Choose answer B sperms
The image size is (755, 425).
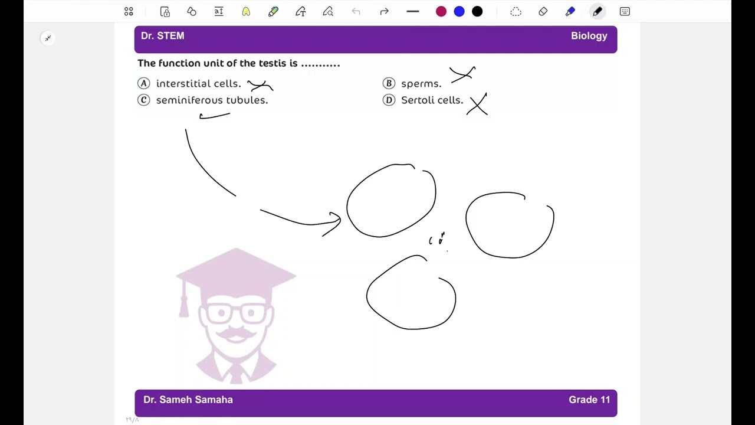click(x=412, y=83)
